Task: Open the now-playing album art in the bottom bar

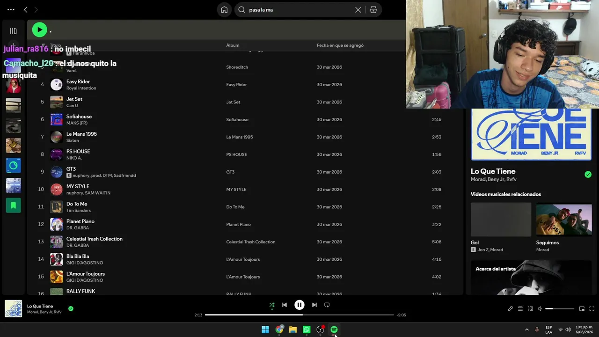Action: tap(13, 309)
